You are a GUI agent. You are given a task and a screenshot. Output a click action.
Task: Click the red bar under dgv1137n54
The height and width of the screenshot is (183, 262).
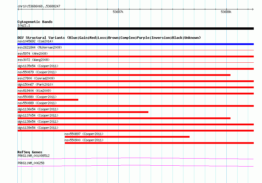[124, 118]
